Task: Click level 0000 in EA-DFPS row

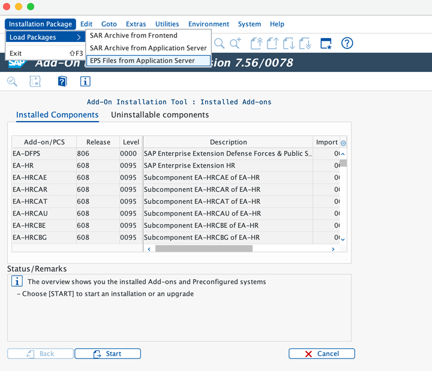Action: coord(131,154)
